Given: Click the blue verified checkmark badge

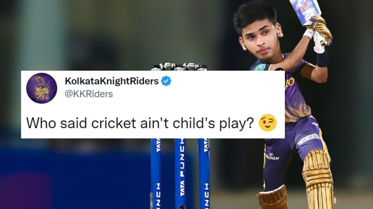Looking at the screenshot, I should pos(166,81).
